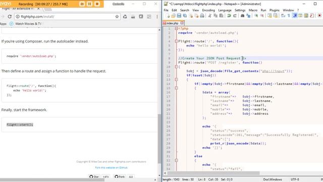The height and width of the screenshot is (182, 323).
Task: Collapse the fold marker on line 32
Action: point(176,160)
